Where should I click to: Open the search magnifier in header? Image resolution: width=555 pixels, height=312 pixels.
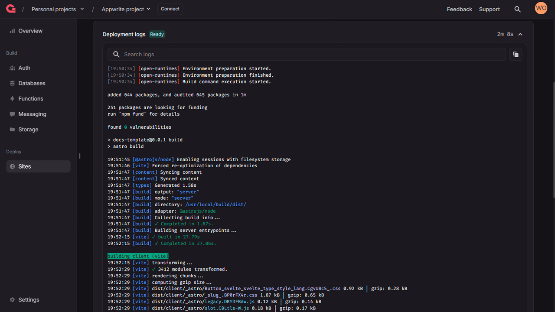coord(517,9)
